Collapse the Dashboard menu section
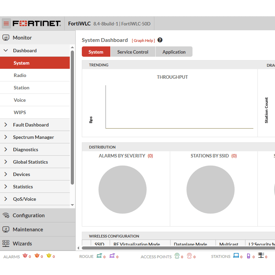Image resolution: width=275 pixels, height=275 pixels. [x=6, y=51]
